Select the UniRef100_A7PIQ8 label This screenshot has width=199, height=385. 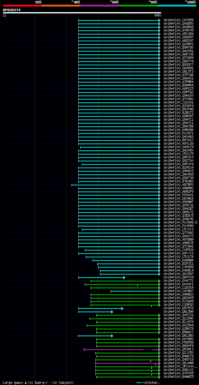[x=178, y=75]
